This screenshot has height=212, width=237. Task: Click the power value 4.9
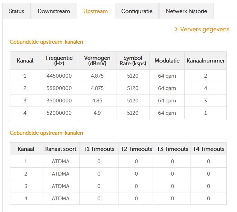pyautogui.click(x=97, y=113)
